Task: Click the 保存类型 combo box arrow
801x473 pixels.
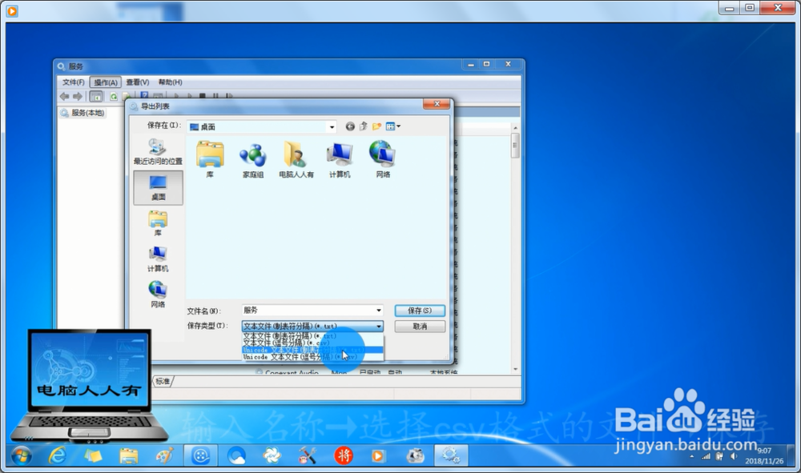Action: (379, 326)
